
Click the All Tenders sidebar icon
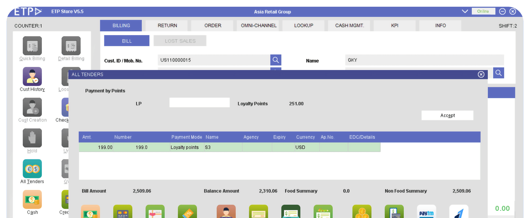click(x=32, y=169)
